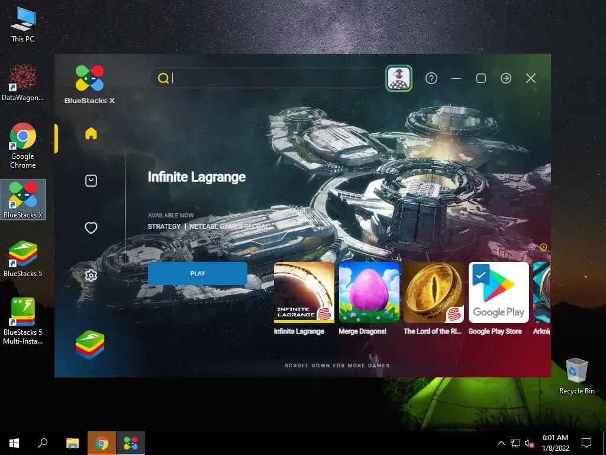Click the NETEASE GAMES GLOBAL publisher label
The image size is (606, 455).
pyautogui.click(x=228, y=226)
